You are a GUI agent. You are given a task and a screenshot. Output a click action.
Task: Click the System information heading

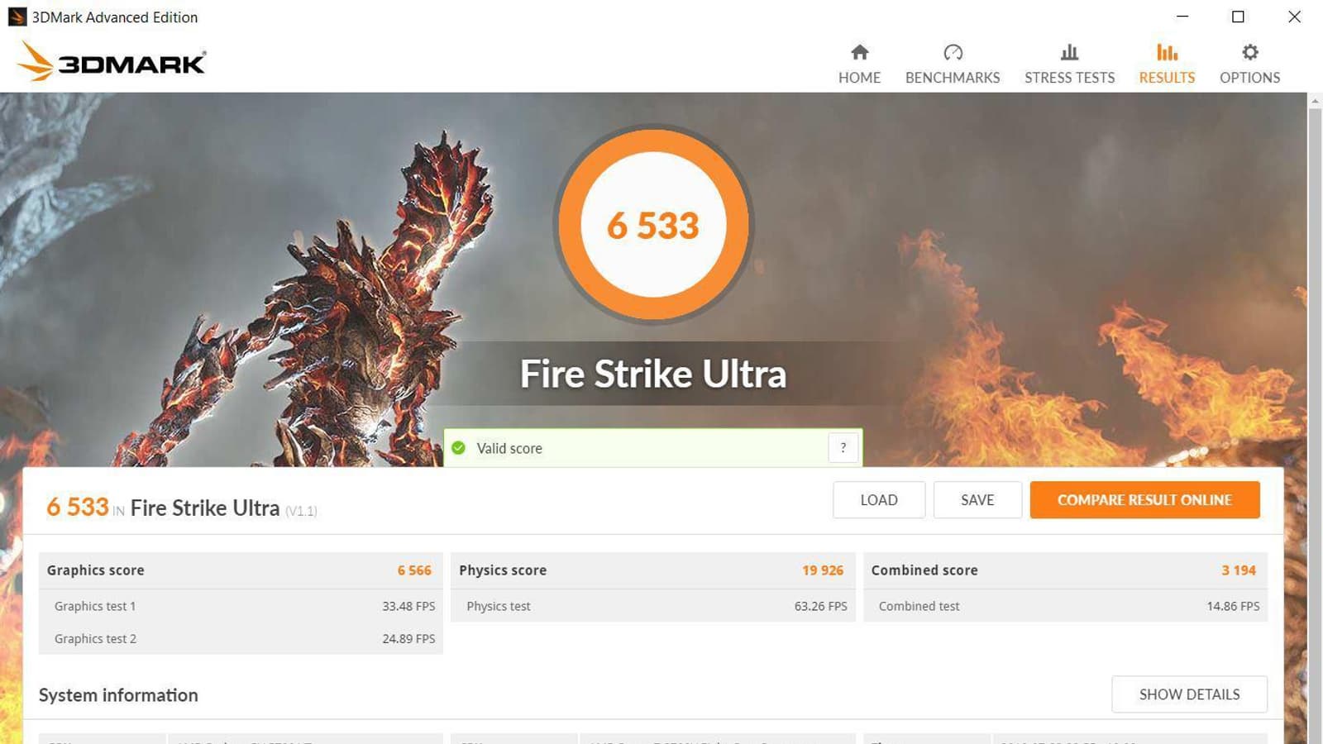coord(118,695)
